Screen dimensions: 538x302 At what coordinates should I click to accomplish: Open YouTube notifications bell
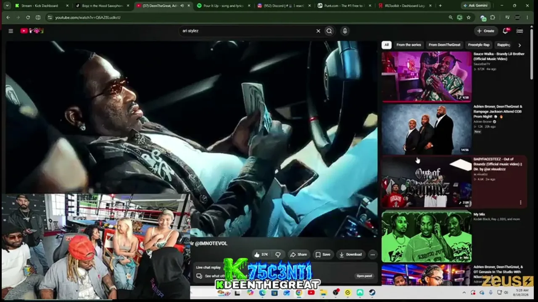click(x=506, y=31)
